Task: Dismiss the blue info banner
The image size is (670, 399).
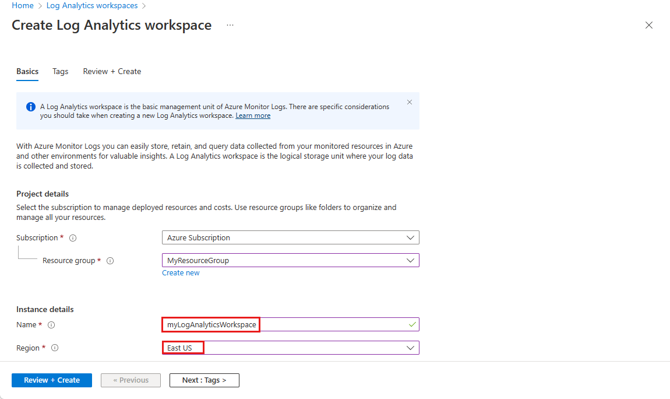Action: 410,102
